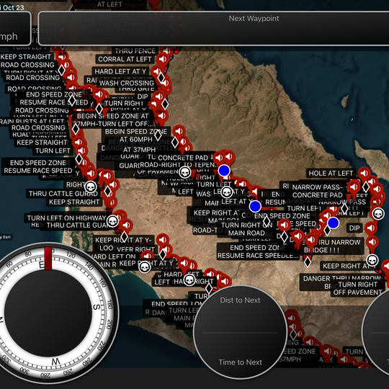This screenshot has height=389, width=389.
Task: Click skull icon overlapping LEFT AT Y label
Action: [x=227, y=192]
